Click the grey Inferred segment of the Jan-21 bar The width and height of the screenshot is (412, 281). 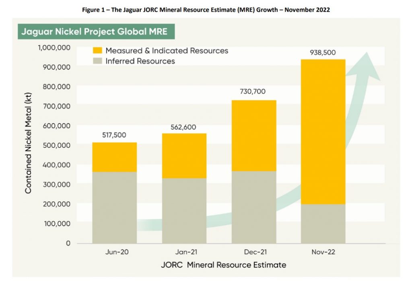click(184, 211)
